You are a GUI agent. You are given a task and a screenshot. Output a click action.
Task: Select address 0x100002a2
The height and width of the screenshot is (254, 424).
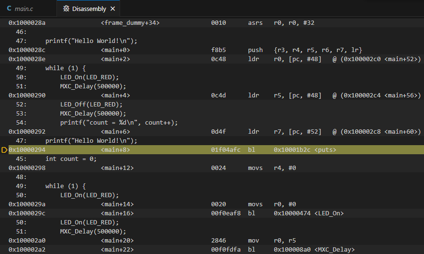pos(27,250)
